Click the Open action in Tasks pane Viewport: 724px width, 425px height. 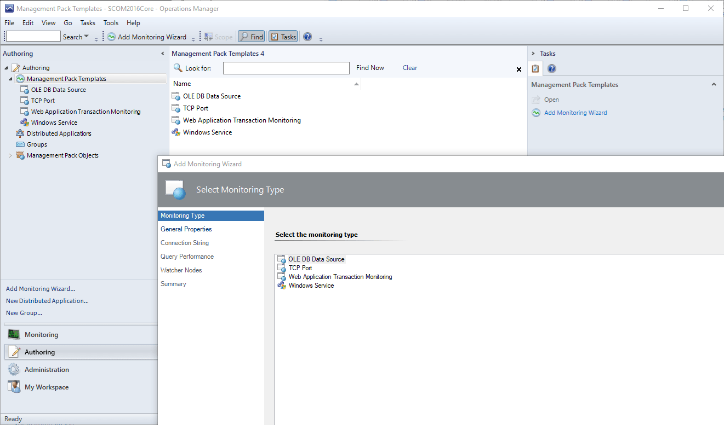click(x=551, y=100)
